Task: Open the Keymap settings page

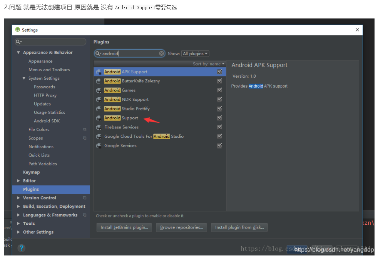Action: (x=31, y=172)
